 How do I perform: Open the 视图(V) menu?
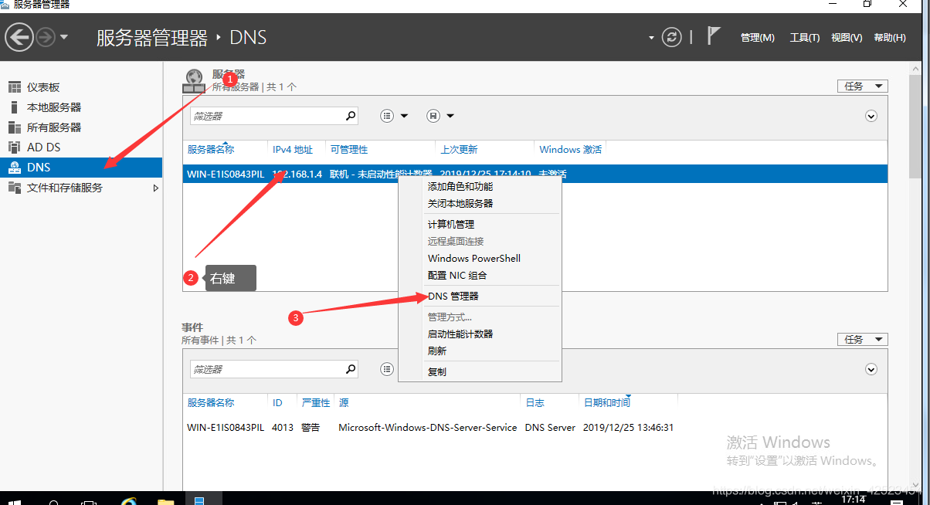[x=847, y=38]
